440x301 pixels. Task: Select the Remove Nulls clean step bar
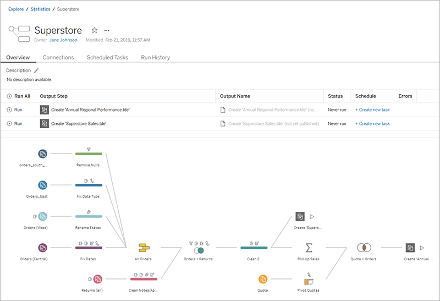click(x=89, y=154)
